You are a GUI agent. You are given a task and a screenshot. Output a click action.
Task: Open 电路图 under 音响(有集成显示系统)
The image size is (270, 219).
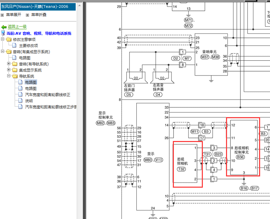[x=25, y=58]
